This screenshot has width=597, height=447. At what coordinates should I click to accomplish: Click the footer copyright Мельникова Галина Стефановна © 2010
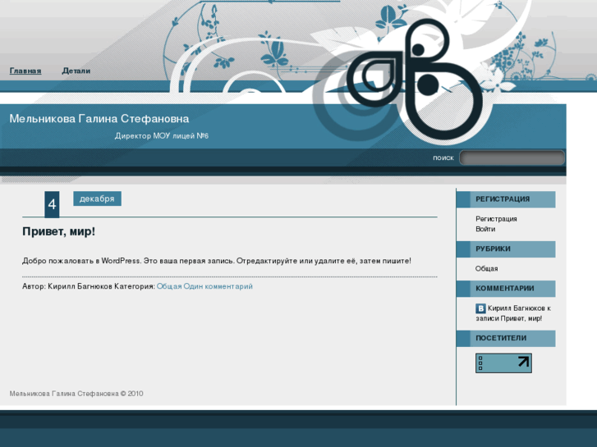coord(76,394)
